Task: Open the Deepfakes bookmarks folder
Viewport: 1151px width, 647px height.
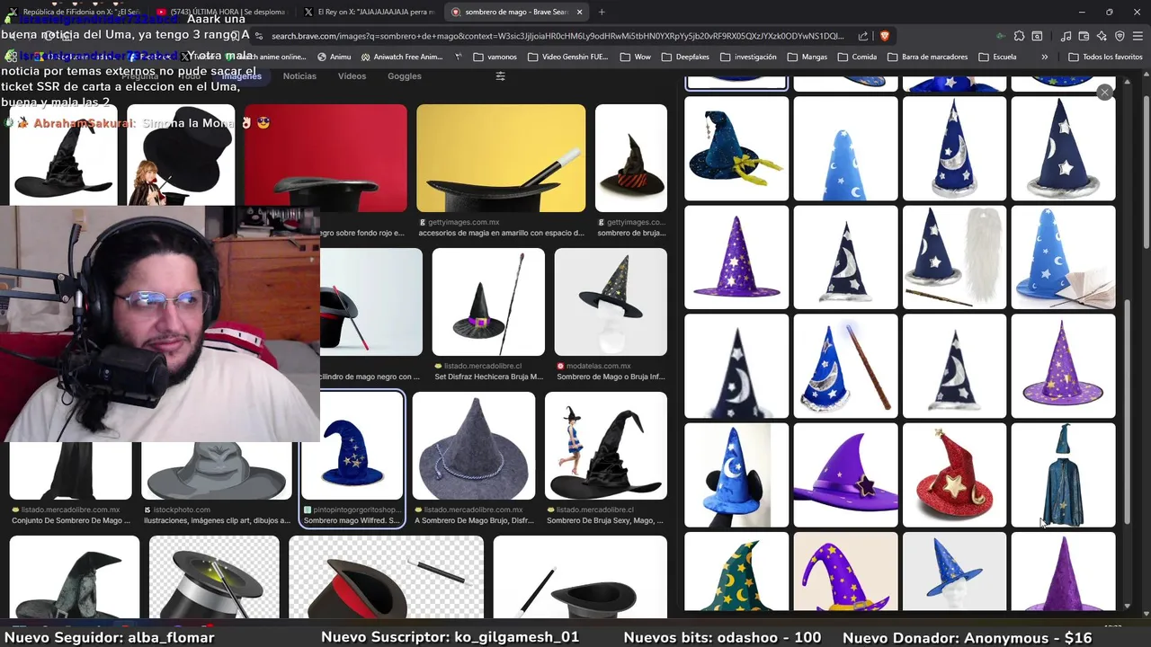Action: coord(686,57)
